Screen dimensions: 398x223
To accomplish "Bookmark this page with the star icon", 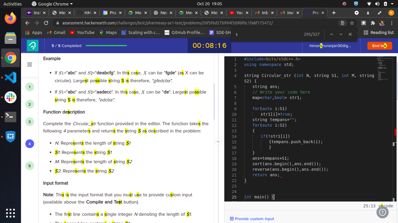I will [x=352, y=23].
